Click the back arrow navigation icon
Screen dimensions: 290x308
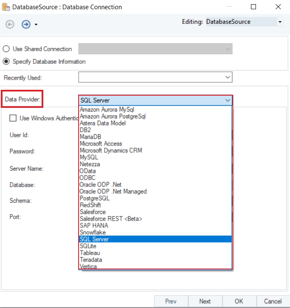(x=9, y=24)
